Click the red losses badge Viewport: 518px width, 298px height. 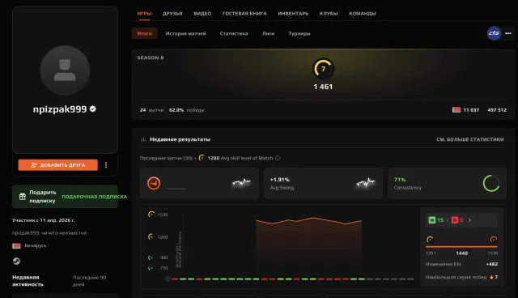[x=455, y=220]
